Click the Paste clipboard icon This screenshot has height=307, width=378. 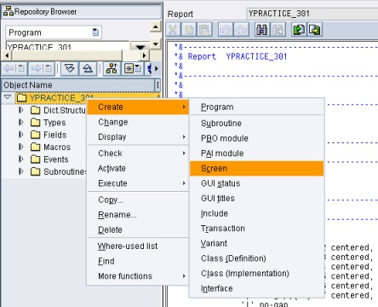tap(204, 30)
